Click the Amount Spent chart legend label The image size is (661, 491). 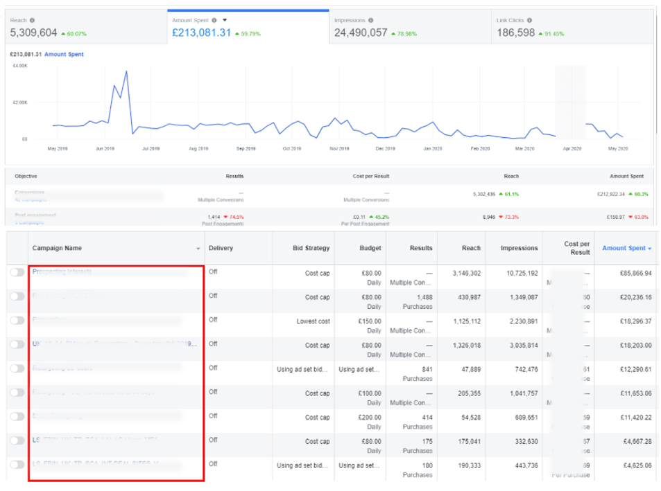point(64,54)
